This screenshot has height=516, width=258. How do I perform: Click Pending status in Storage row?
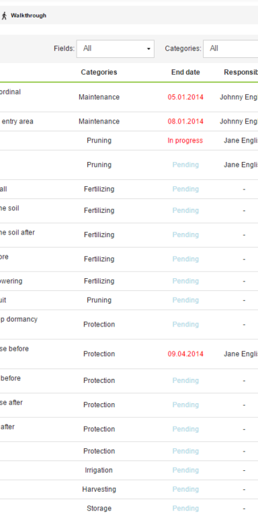[185, 509]
